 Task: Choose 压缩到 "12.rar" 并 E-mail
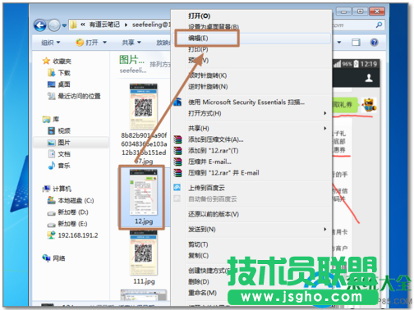point(223,173)
